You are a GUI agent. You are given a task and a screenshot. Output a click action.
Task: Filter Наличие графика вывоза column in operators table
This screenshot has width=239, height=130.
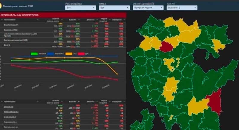click(x=62, y=20)
